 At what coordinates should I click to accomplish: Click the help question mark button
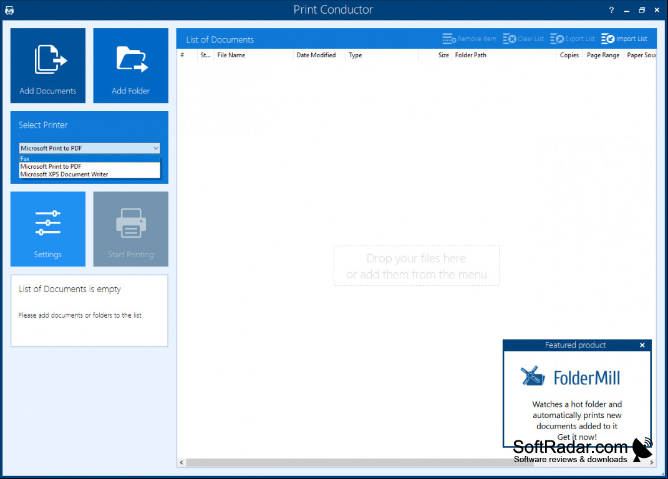click(611, 10)
